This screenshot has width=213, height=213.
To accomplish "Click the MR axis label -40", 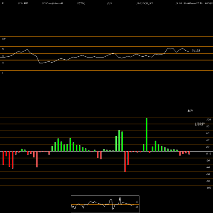I will tap(208, 167).
